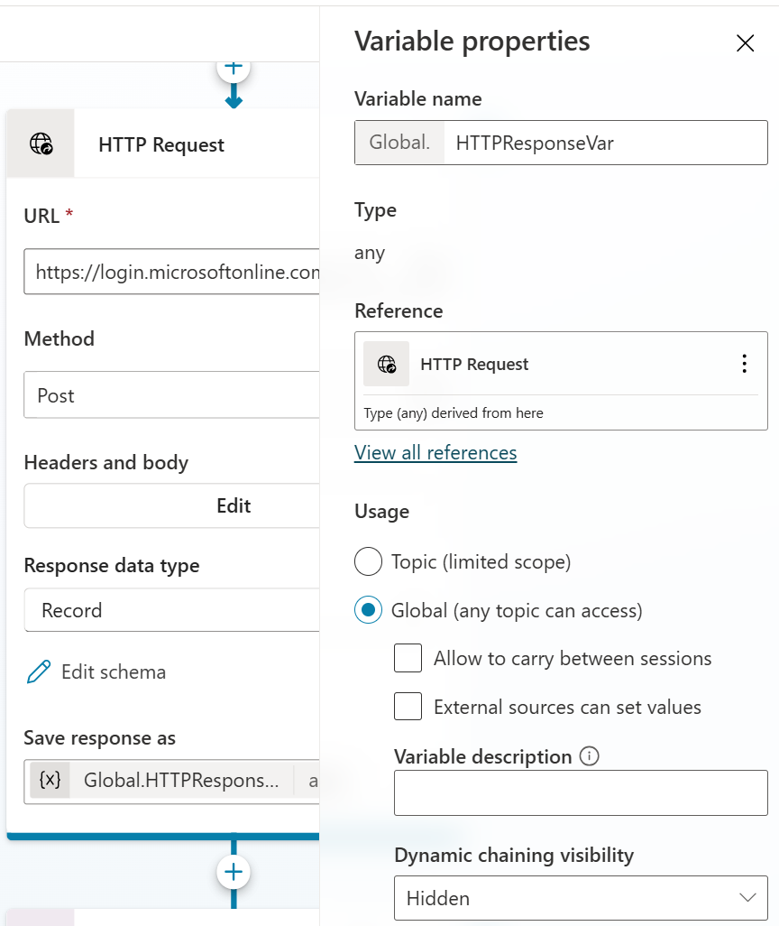Open the three-dot menu for HTTP Request reference

(744, 364)
